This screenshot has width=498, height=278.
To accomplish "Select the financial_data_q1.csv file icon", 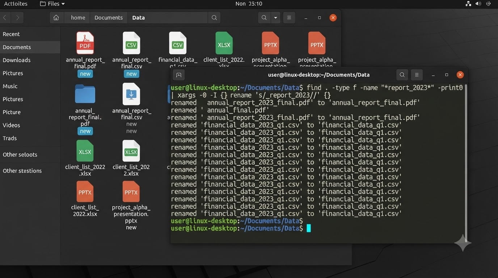I will pos(178,43).
